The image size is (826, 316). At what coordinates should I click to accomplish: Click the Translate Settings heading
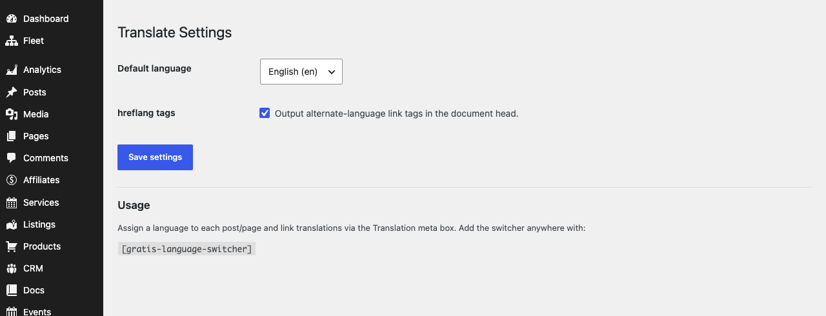[x=174, y=32]
